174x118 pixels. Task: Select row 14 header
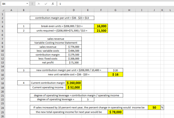pos(2,66)
